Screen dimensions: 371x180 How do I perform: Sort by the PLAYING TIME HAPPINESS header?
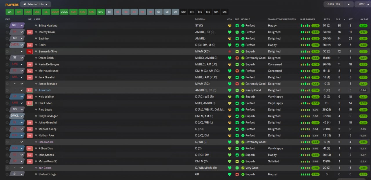coord(282,19)
